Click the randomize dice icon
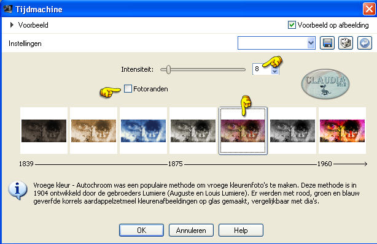Screen dimensions: 377x244 coord(346,44)
